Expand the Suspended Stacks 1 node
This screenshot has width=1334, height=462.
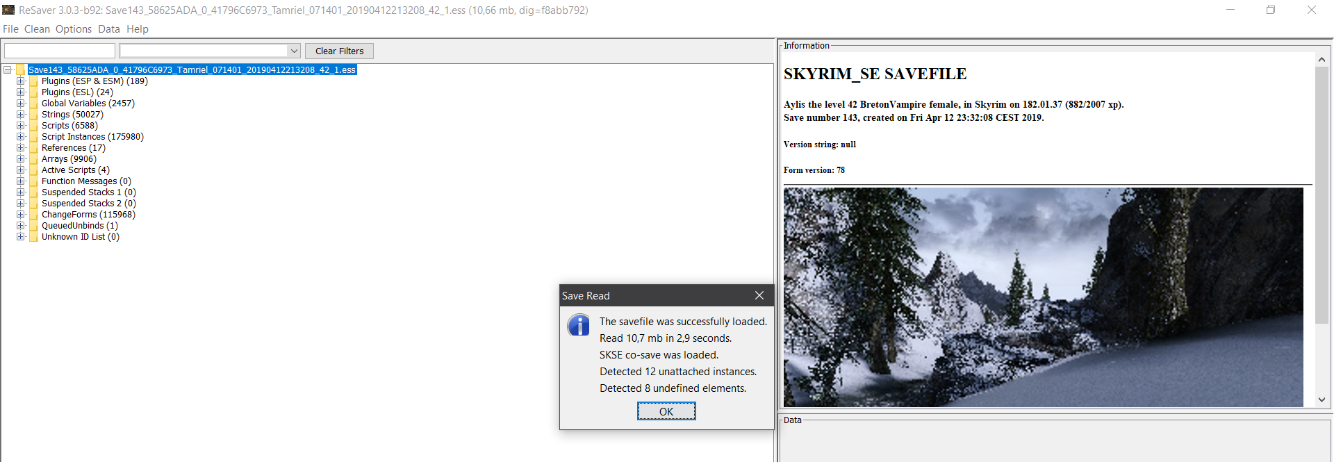(x=21, y=192)
